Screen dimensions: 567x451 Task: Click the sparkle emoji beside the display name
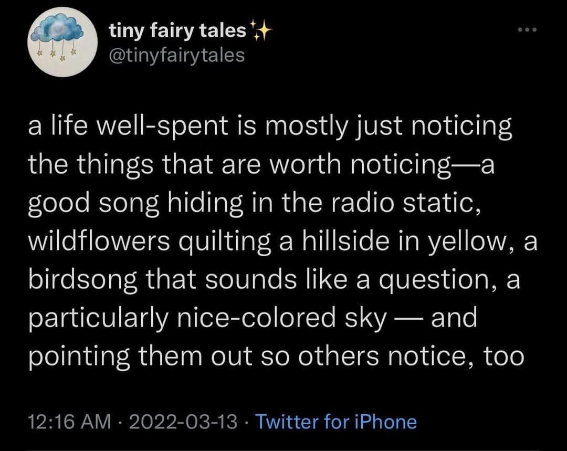[259, 33]
